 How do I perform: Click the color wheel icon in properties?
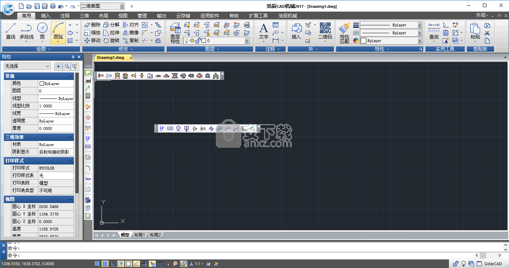click(356, 41)
